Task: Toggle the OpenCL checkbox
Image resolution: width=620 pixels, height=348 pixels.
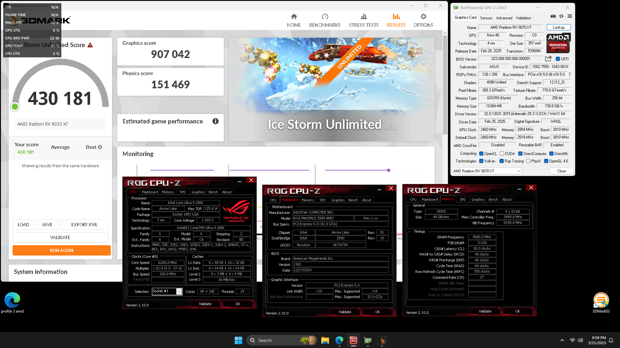Action: [481, 154]
